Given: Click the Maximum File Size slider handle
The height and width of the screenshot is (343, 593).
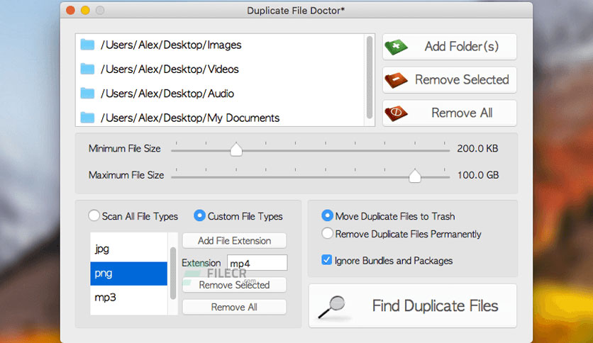Looking at the screenshot, I should 415,176.
